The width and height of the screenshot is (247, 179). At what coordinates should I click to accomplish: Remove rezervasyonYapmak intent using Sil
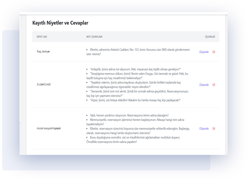coord(214,129)
